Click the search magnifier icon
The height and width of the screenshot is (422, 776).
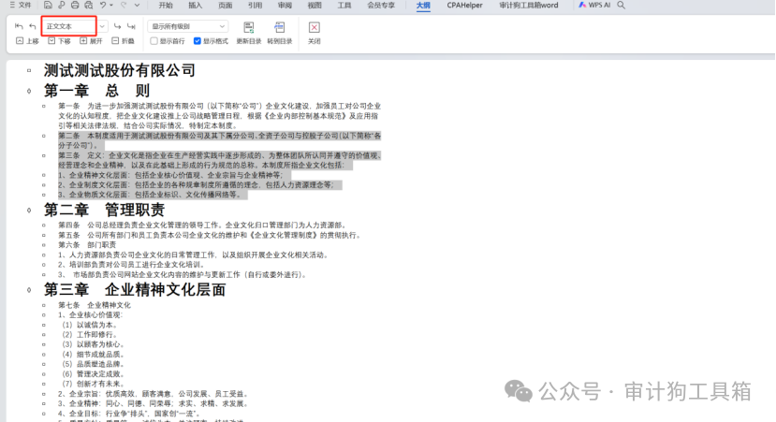click(622, 5)
